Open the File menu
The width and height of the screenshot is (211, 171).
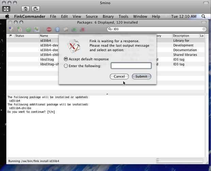click(x=53, y=16)
